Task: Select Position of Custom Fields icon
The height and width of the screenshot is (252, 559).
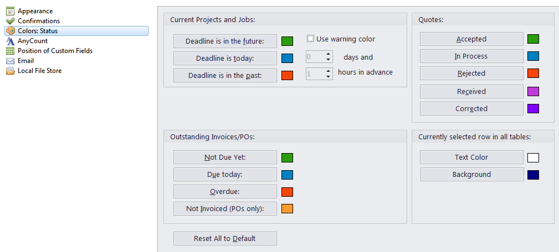Action: (x=11, y=51)
